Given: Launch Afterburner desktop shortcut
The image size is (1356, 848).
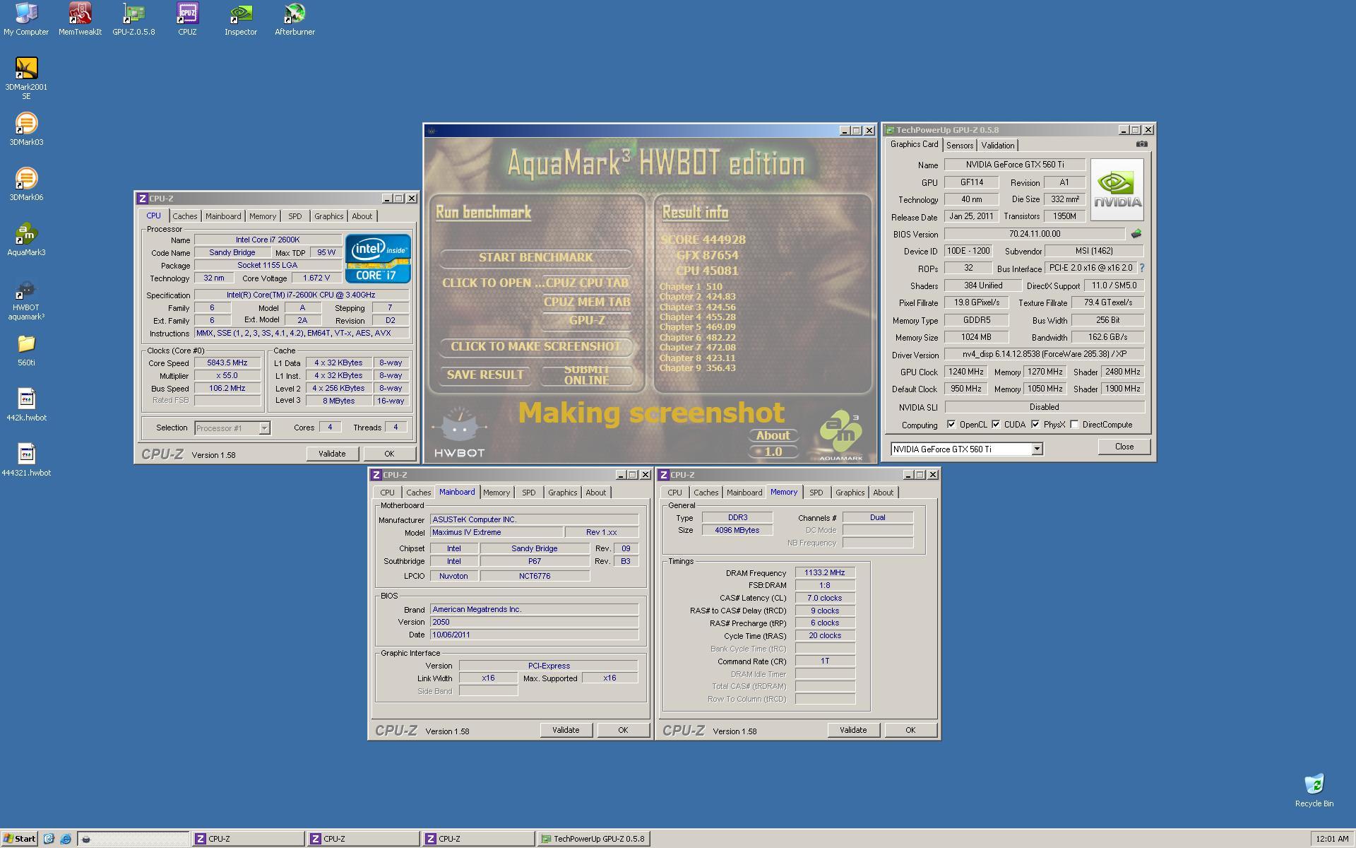Looking at the screenshot, I should [295, 19].
